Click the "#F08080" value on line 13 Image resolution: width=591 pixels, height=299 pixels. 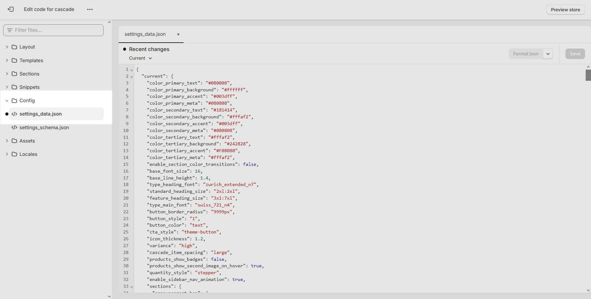pyautogui.click(x=226, y=151)
